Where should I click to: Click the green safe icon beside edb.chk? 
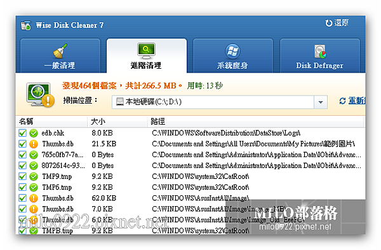pos(34,133)
